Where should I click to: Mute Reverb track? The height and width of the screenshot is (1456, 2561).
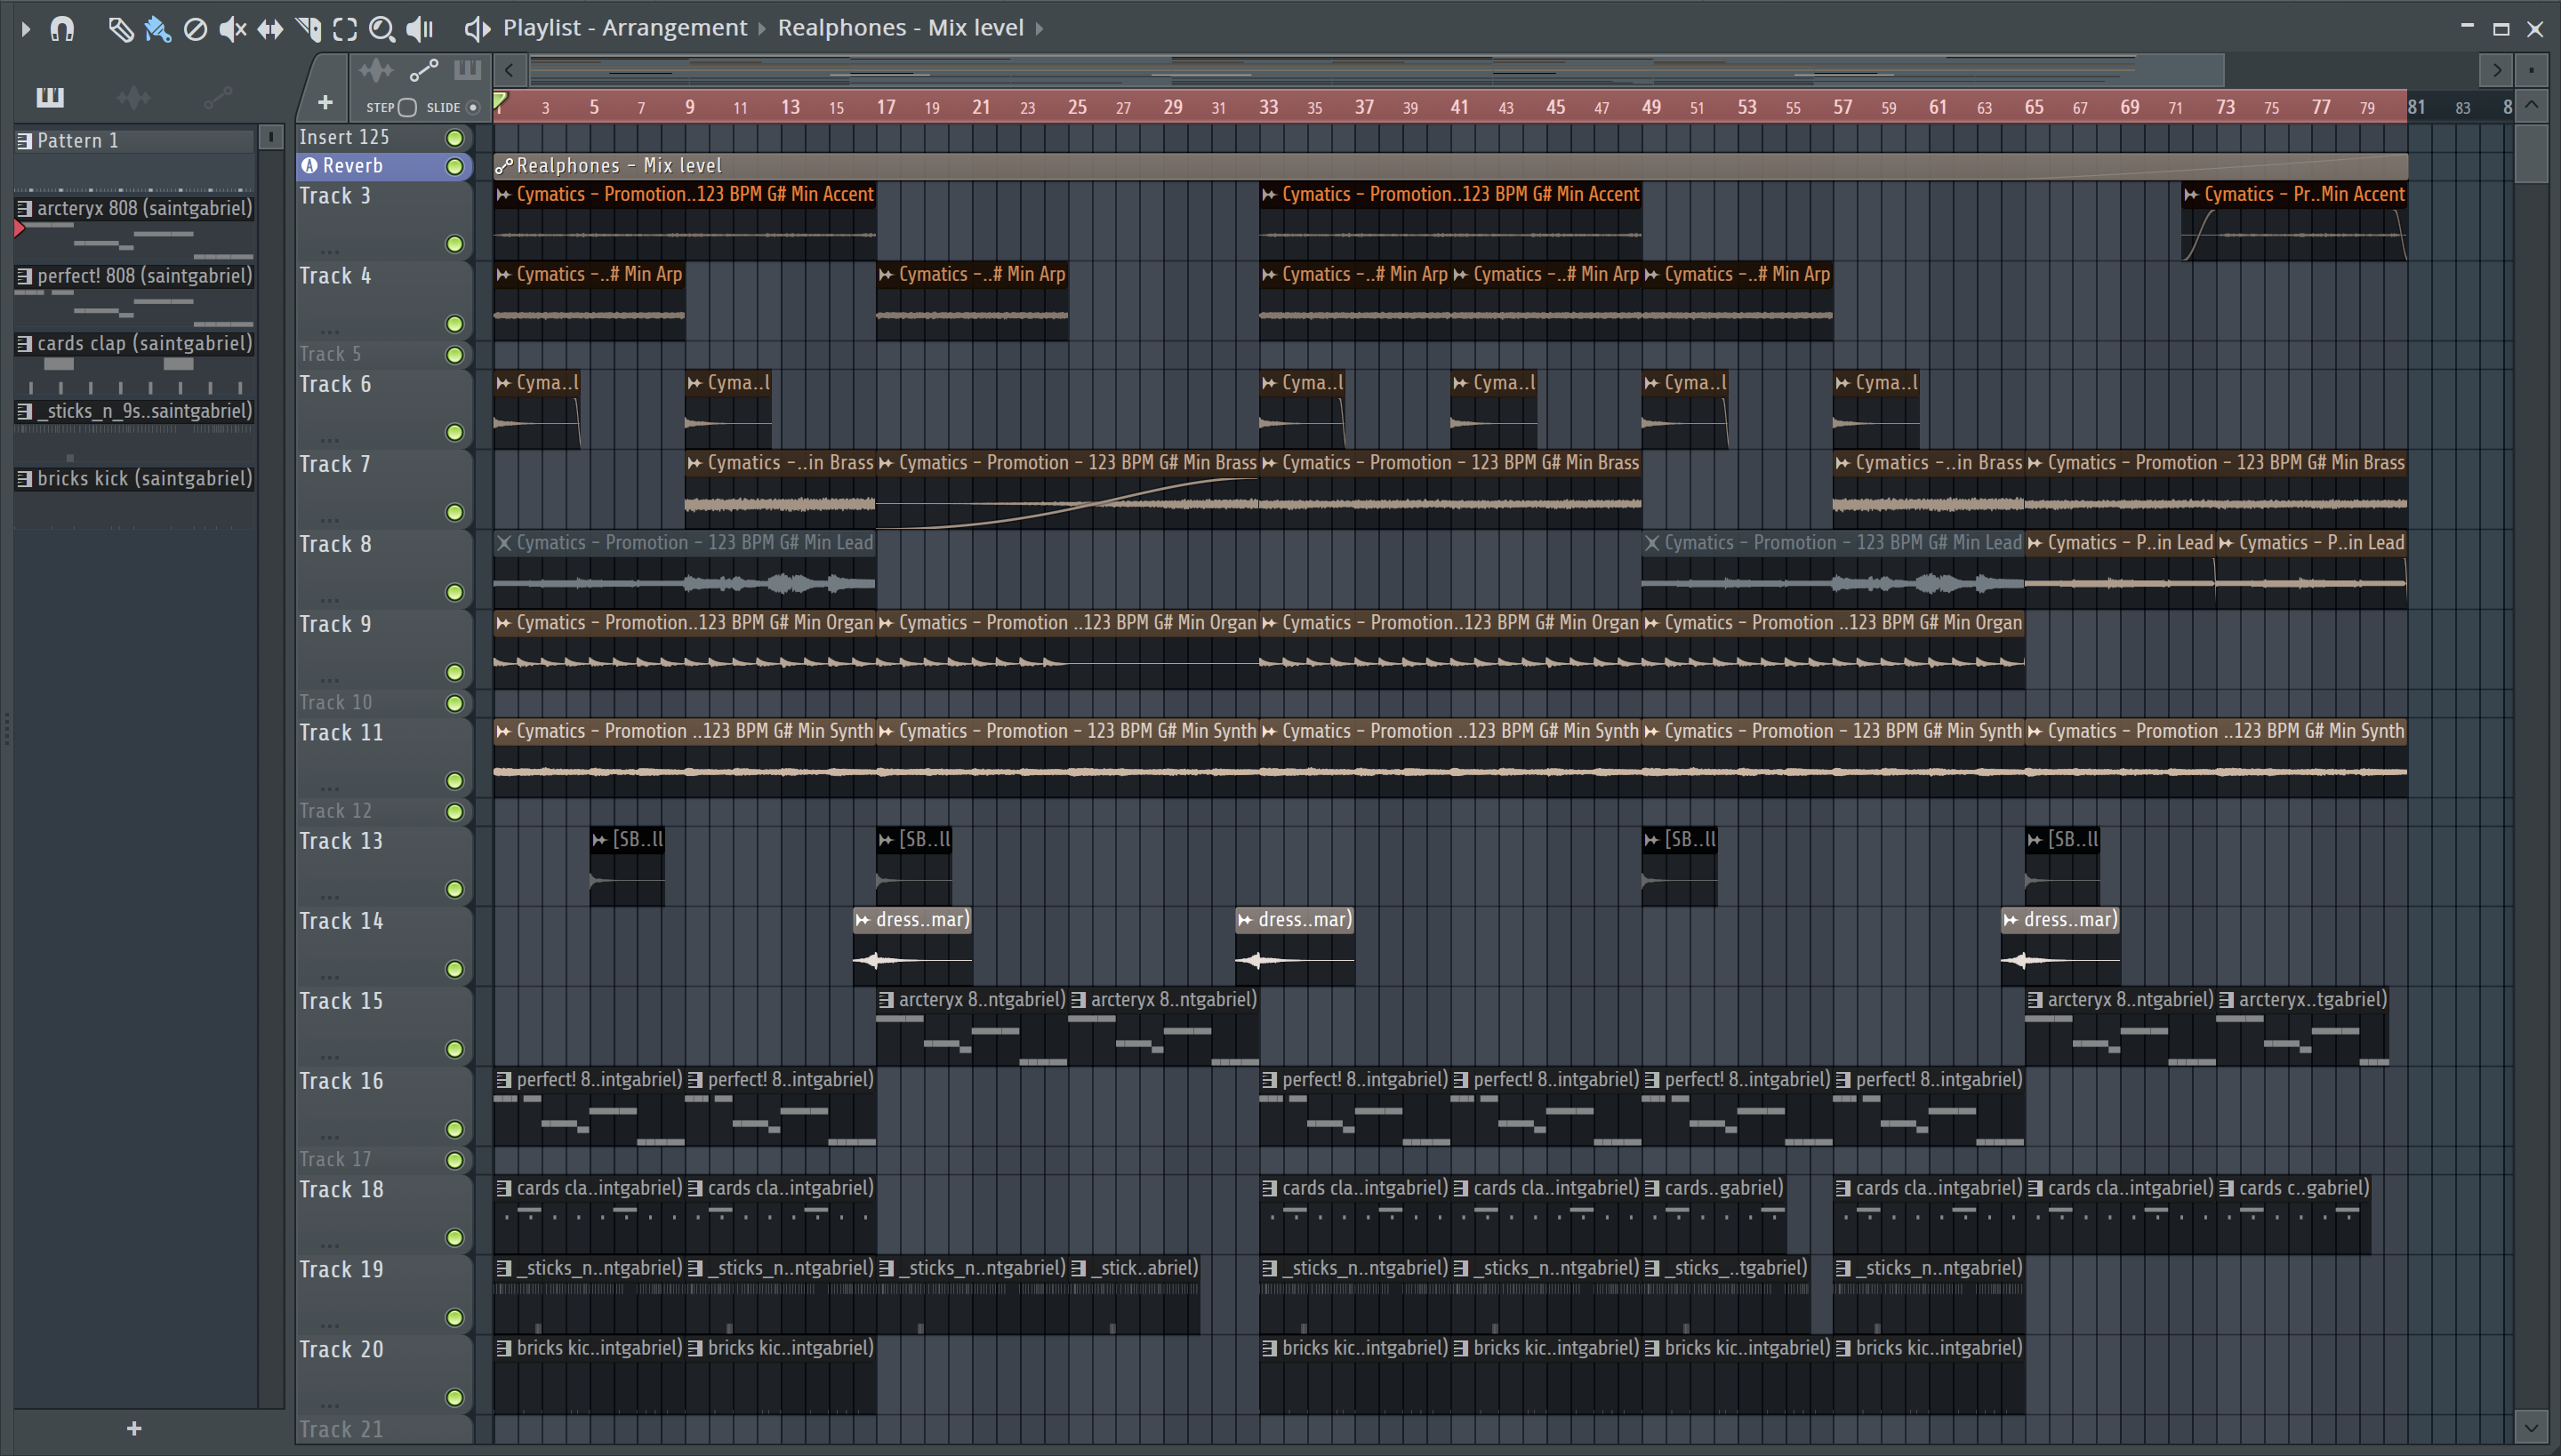tap(454, 166)
